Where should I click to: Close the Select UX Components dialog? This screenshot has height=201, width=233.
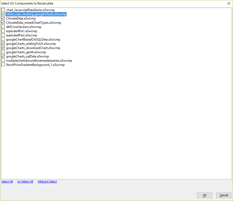(229, 3)
